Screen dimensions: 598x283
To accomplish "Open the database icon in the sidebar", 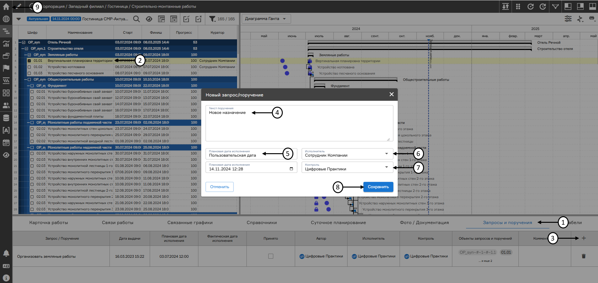I will coord(6,118).
